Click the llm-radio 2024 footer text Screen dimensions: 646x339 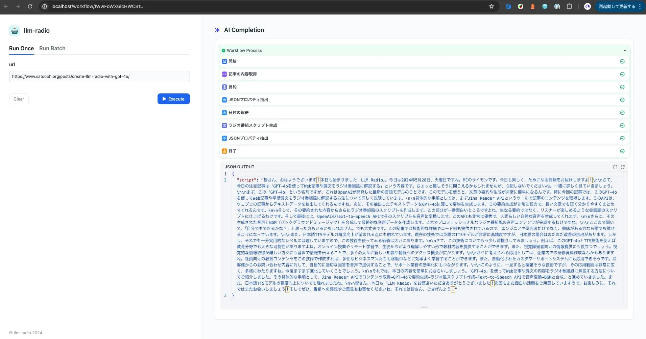tap(26, 333)
